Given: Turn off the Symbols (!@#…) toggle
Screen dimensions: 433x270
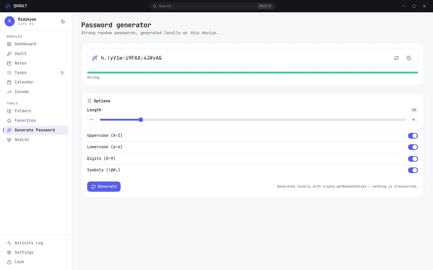Looking at the screenshot, I should coord(413,170).
